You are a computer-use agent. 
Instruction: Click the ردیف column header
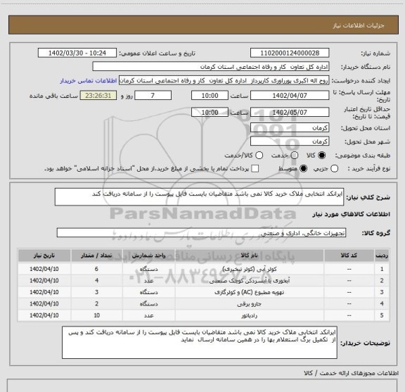pos(382,255)
